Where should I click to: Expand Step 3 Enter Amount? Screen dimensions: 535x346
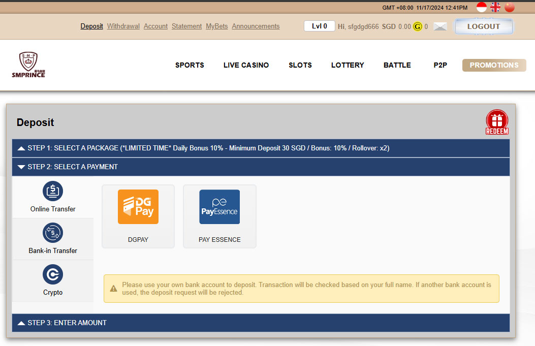pyautogui.click(x=261, y=323)
